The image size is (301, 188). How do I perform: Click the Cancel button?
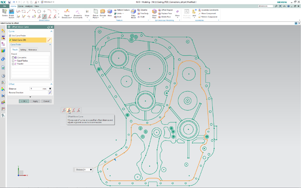[x=47, y=101]
